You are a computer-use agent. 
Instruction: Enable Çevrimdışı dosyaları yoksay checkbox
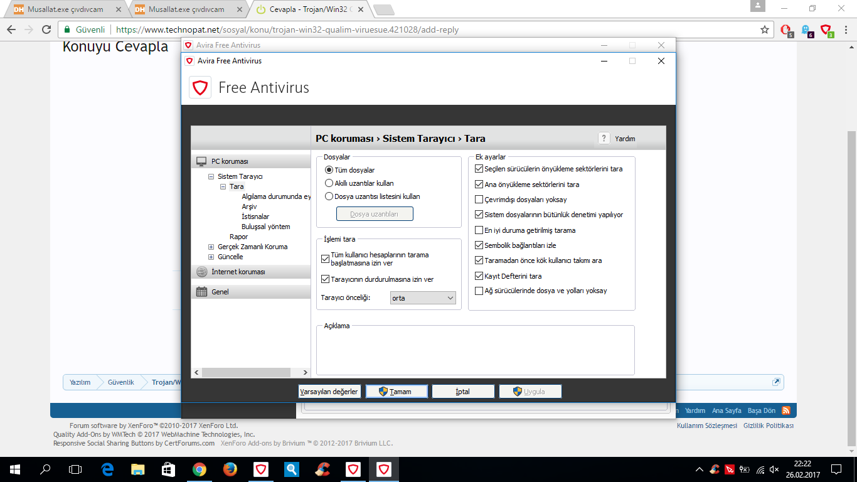point(479,200)
